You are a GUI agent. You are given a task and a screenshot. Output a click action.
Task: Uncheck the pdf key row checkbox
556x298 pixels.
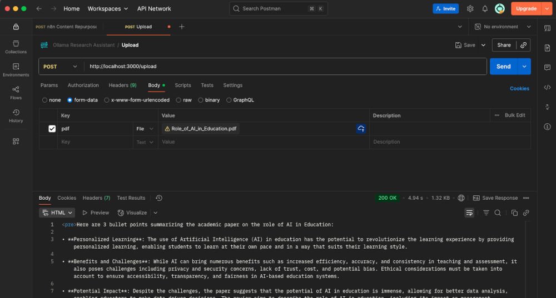52,129
